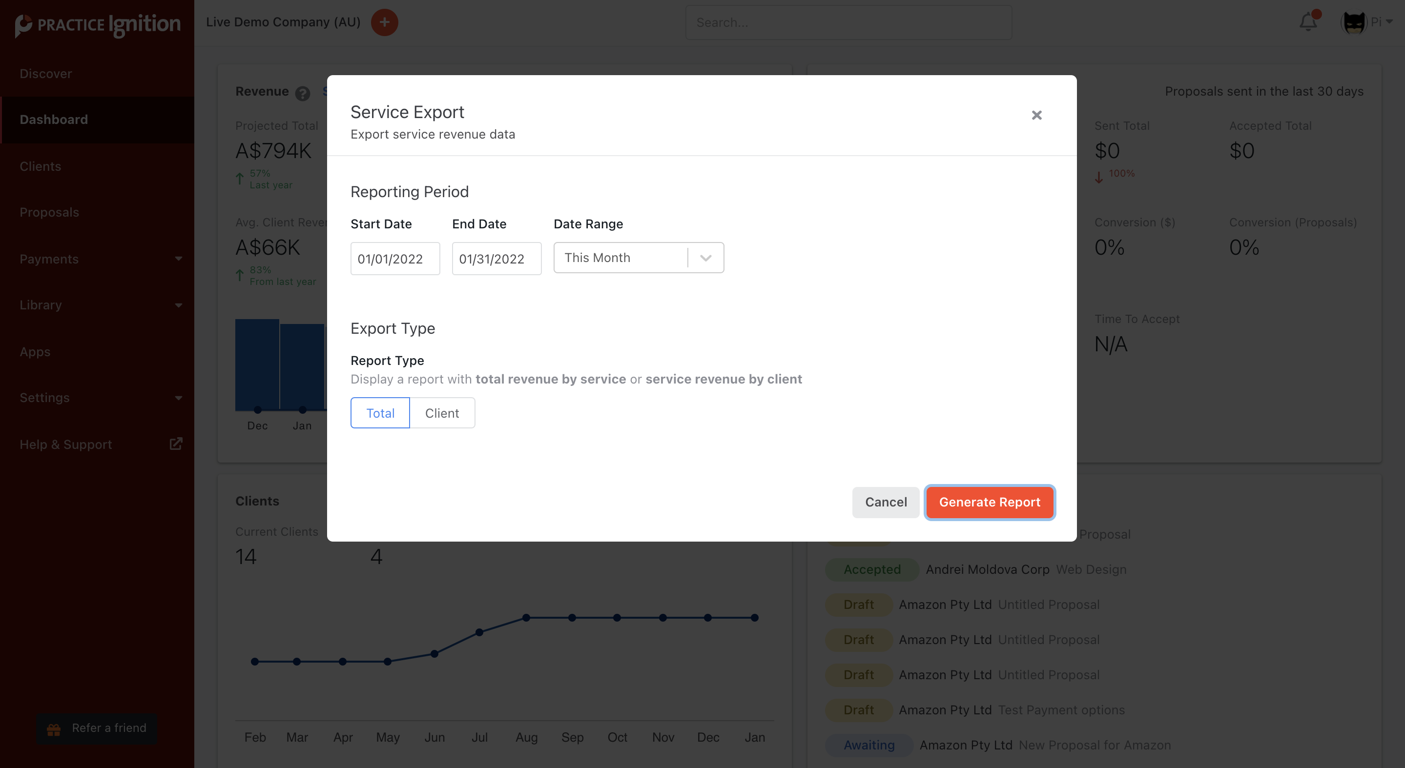Click the user avatar icon
This screenshot has width=1405, height=768.
click(1354, 22)
